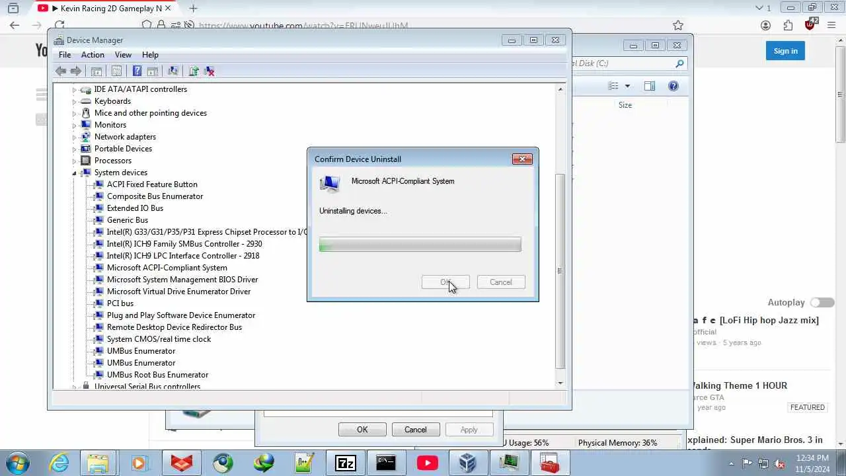Open the Action menu in Device Manager
The width and height of the screenshot is (846, 476).
click(93, 55)
